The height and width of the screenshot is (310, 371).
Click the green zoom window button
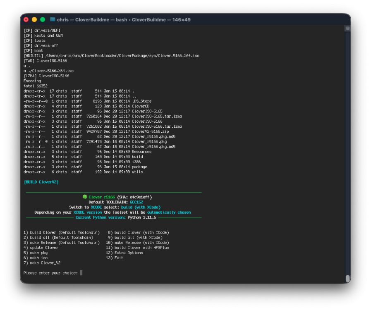click(43, 19)
